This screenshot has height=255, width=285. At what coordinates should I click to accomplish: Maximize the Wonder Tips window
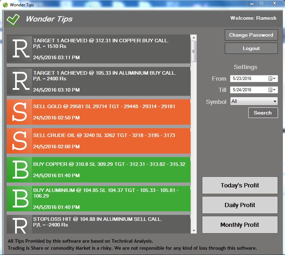pyautogui.click(x=261, y=4)
